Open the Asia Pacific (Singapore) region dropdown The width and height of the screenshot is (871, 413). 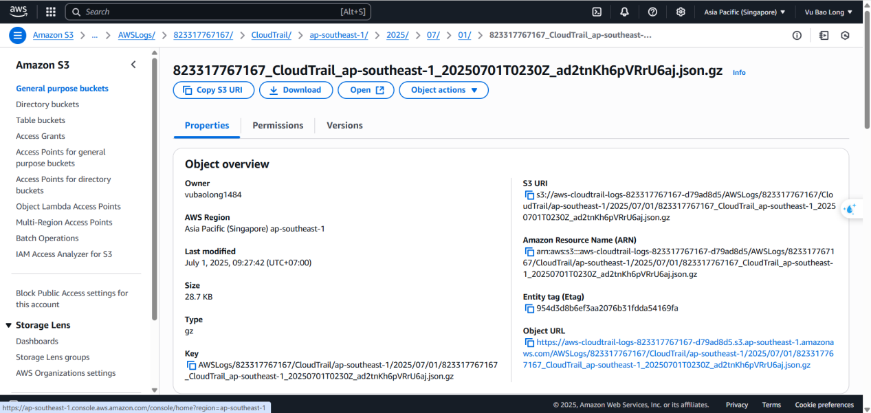coord(745,12)
